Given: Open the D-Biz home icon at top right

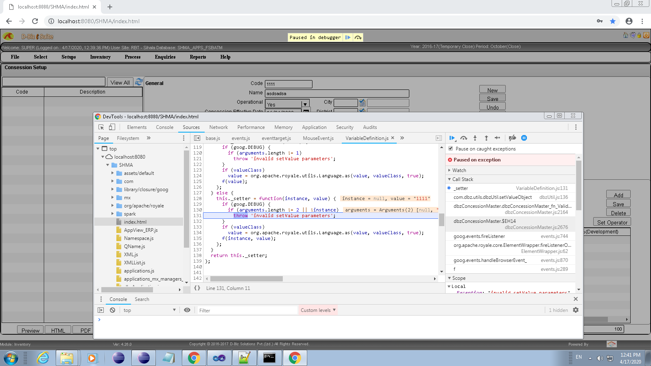Looking at the screenshot, I should [625, 36].
